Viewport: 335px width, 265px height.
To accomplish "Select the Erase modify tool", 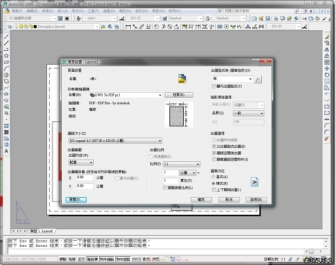I will point(327,37).
